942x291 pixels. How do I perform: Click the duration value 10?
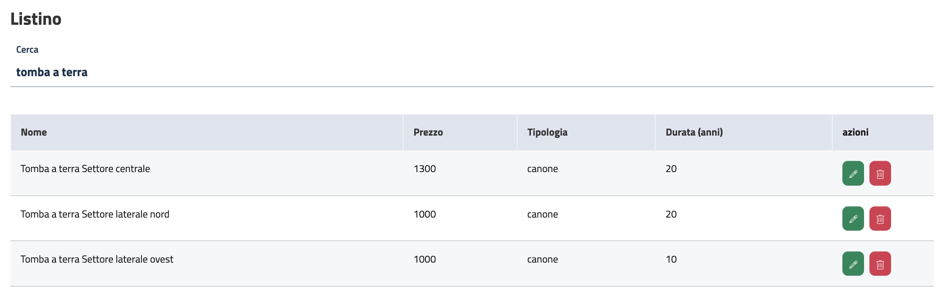[x=671, y=259]
